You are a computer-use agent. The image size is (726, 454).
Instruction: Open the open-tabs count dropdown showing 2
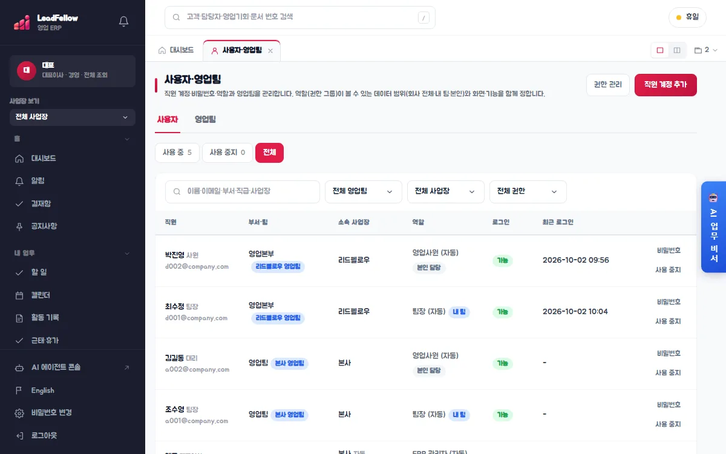tap(706, 50)
